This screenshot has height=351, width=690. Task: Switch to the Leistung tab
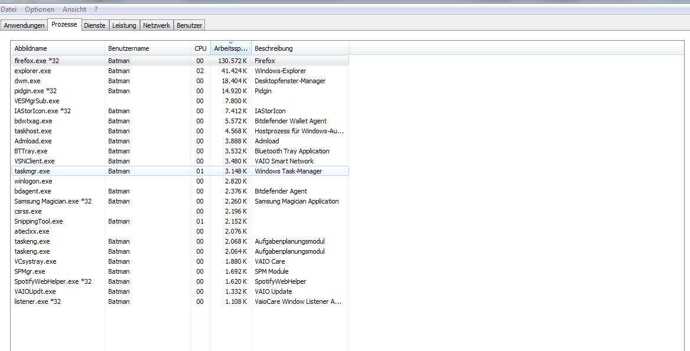124,25
